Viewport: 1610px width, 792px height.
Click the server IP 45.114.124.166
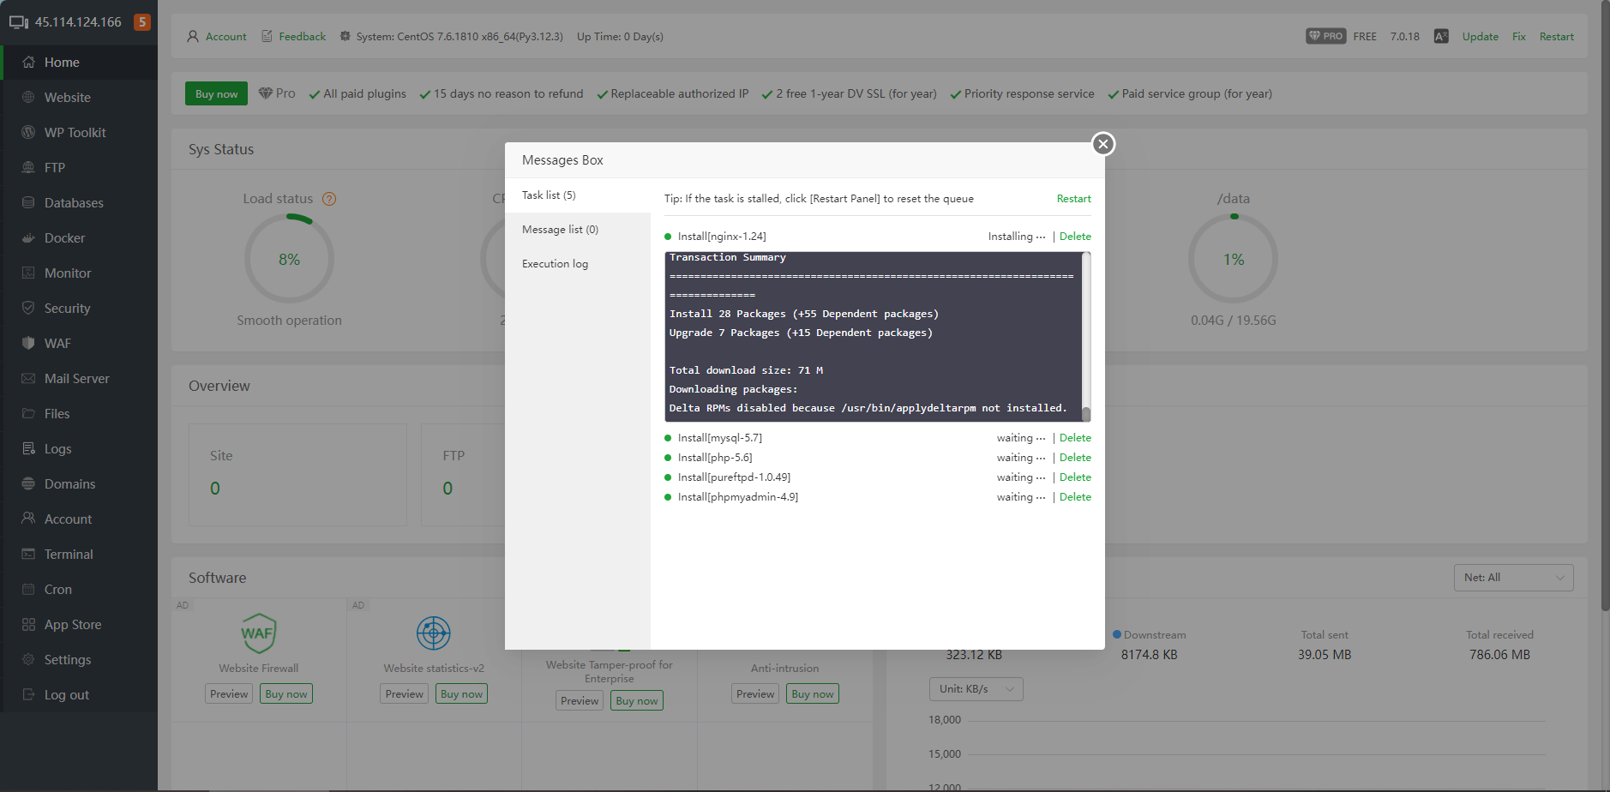coord(78,22)
